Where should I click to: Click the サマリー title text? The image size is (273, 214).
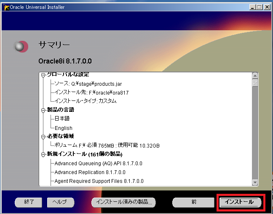click(x=54, y=45)
